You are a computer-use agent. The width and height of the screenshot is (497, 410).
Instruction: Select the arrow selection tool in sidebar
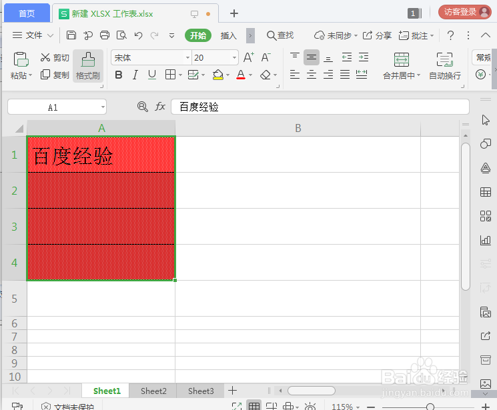click(x=485, y=120)
